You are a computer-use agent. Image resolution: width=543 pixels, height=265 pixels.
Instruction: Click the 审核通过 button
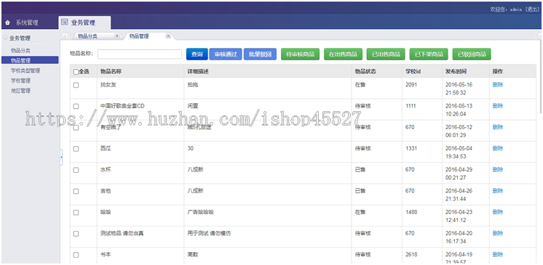coord(226,54)
